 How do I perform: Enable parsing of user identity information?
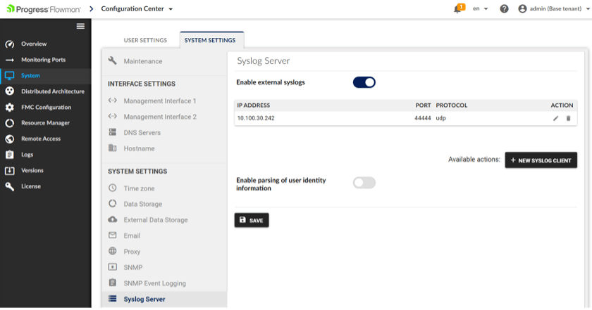364,183
